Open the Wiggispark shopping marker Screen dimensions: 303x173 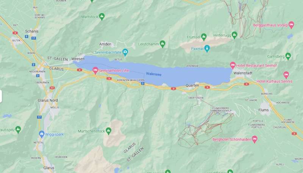(x=42, y=134)
